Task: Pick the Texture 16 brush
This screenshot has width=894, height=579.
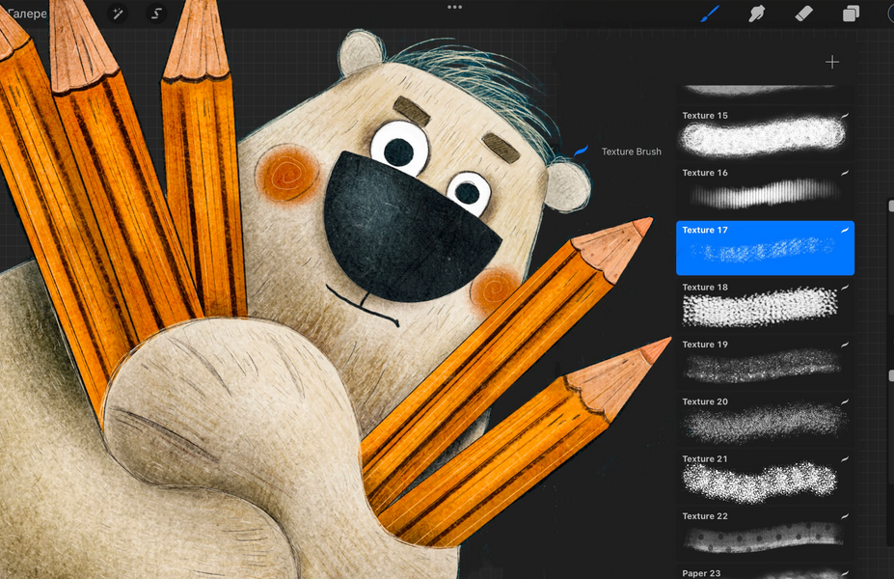Action: click(x=765, y=190)
